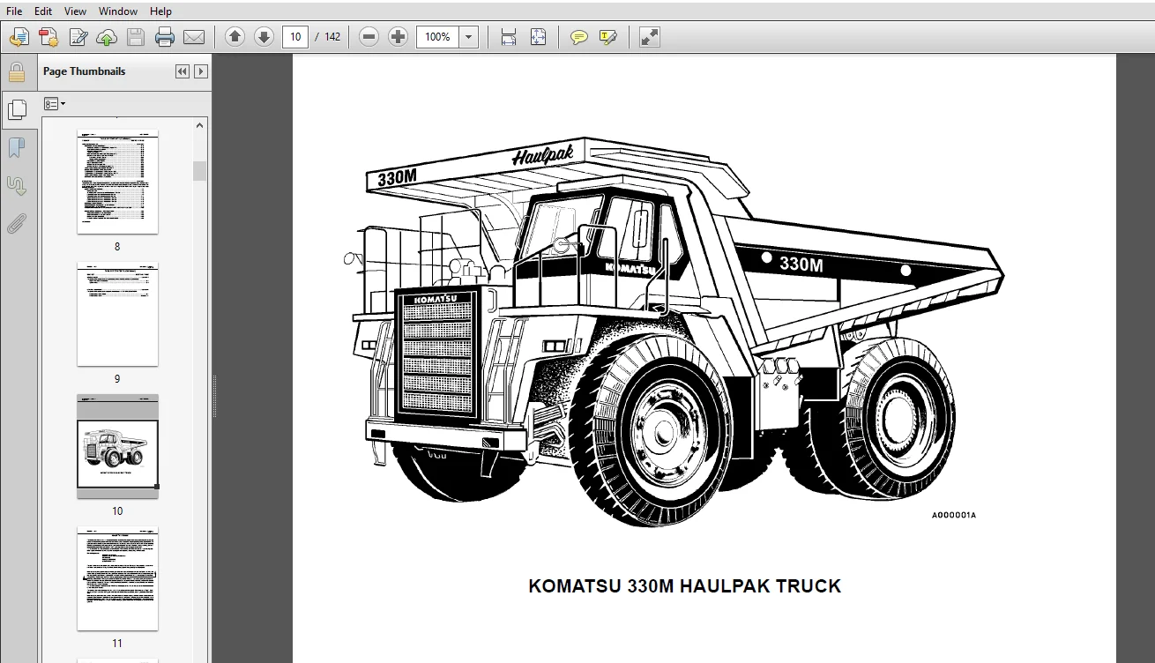1155x663 pixels.
Task: Click the thumbnail label number 8
Action: tap(117, 247)
